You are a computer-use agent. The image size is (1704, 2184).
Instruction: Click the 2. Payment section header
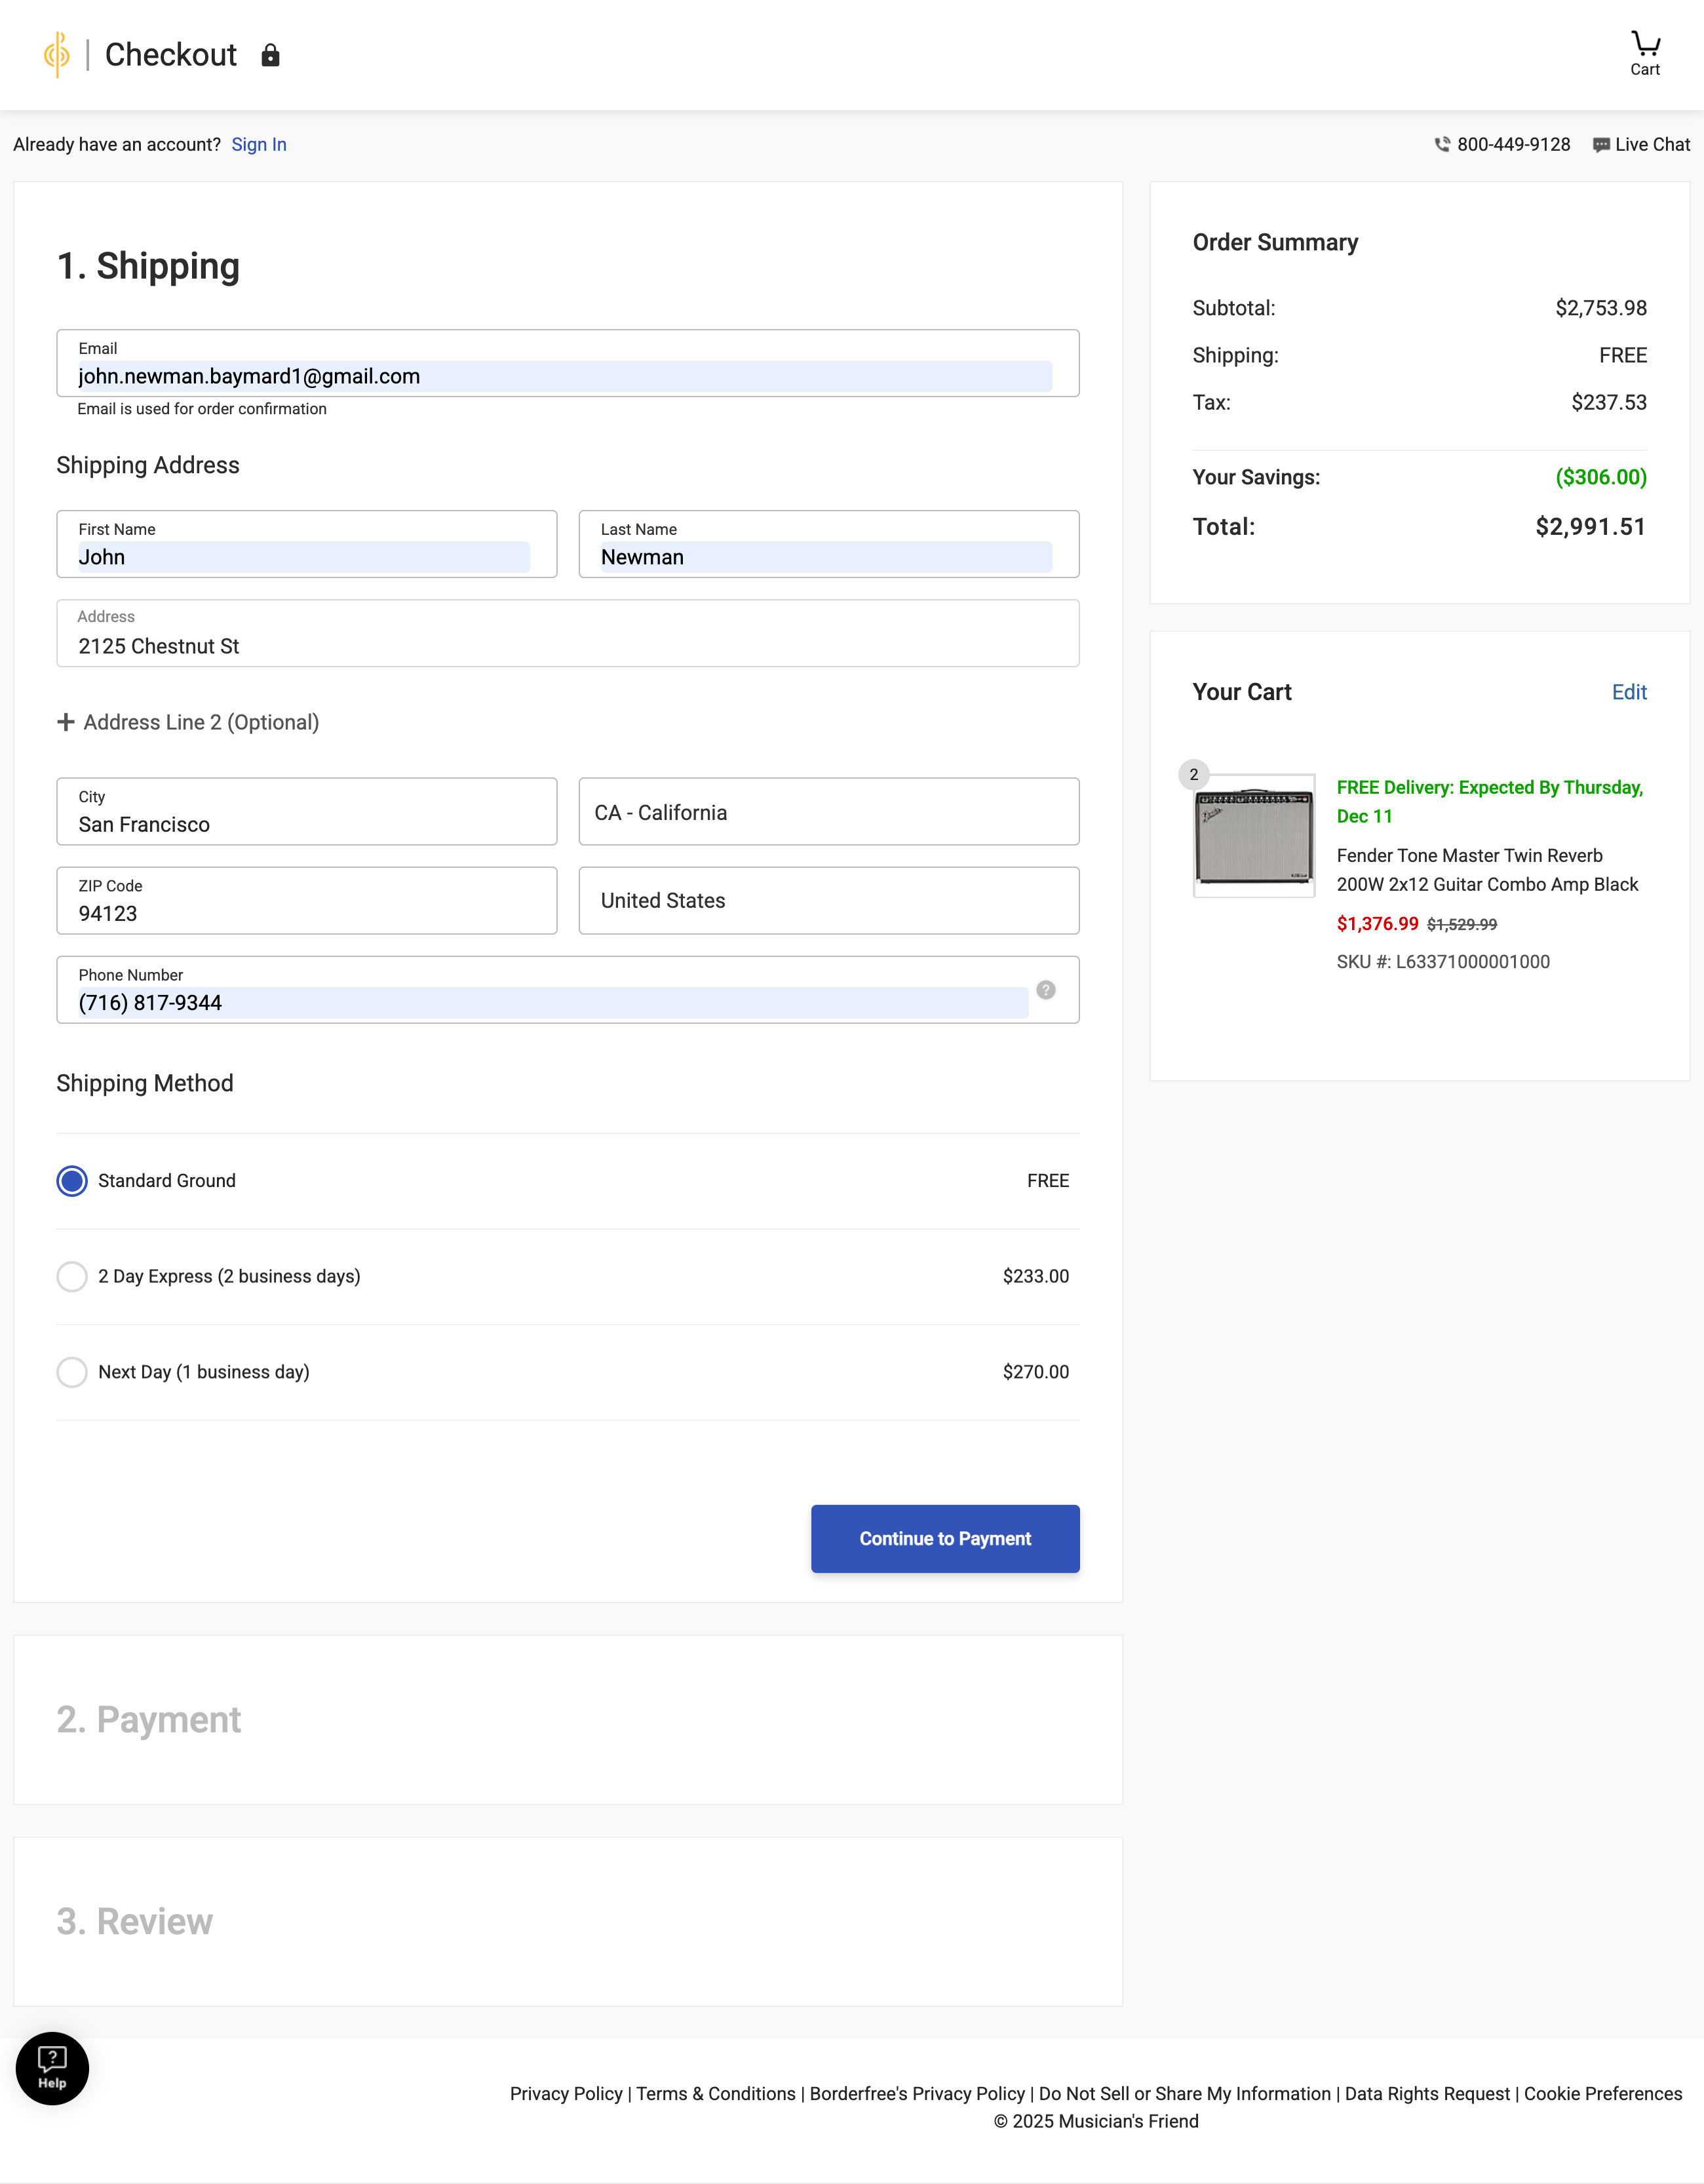[149, 1720]
